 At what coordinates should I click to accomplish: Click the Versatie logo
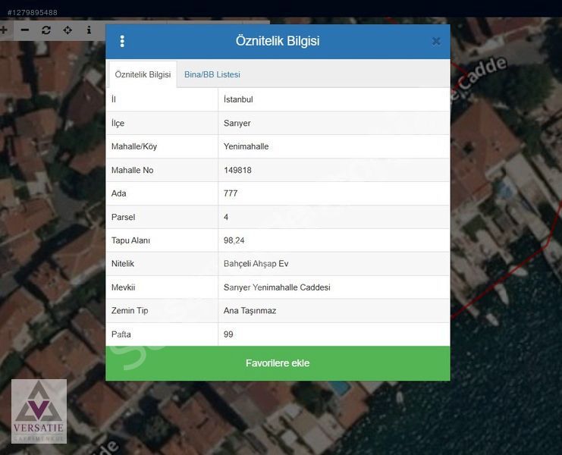tap(39, 411)
